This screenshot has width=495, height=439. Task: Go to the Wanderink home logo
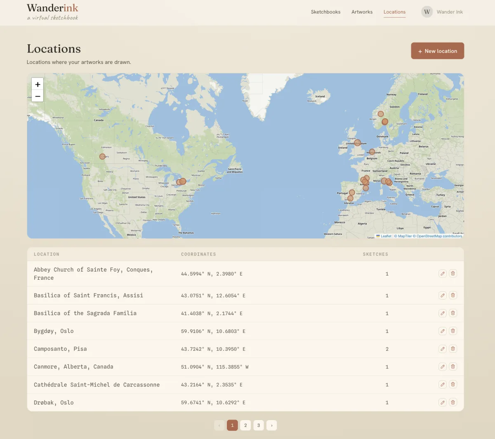click(52, 12)
